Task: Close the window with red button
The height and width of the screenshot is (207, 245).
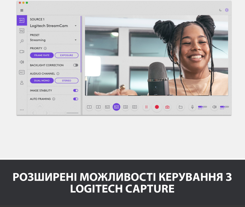Action: (20, 3)
